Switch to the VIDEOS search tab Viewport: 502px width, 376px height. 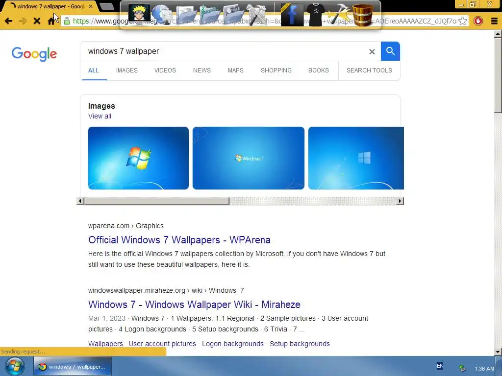(x=165, y=70)
